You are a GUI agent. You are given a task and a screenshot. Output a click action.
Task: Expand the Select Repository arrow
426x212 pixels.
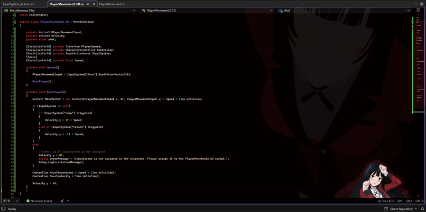(x=415, y=209)
